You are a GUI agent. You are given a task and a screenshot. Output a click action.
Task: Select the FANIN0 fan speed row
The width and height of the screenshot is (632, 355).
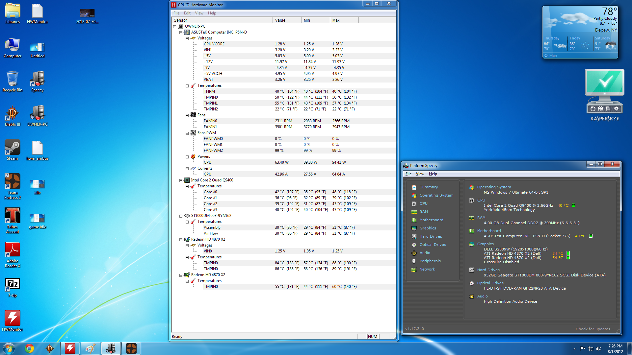284,121
